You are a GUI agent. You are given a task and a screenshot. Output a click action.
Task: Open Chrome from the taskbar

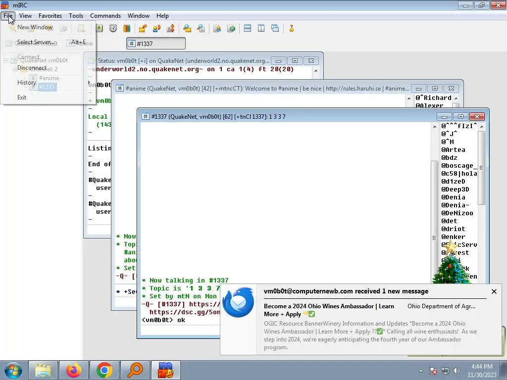click(x=104, y=370)
